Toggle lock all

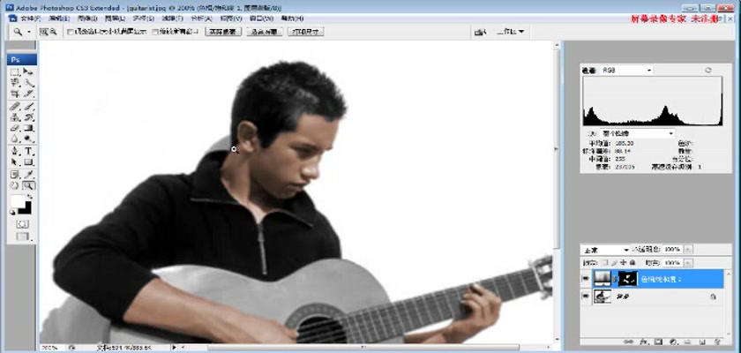pyautogui.click(x=632, y=262)
